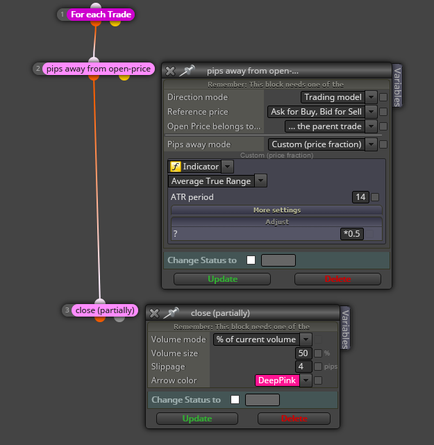434x445 pixels.
Task: Click status swatch in close (partially) panel
Action: (262, 400)
